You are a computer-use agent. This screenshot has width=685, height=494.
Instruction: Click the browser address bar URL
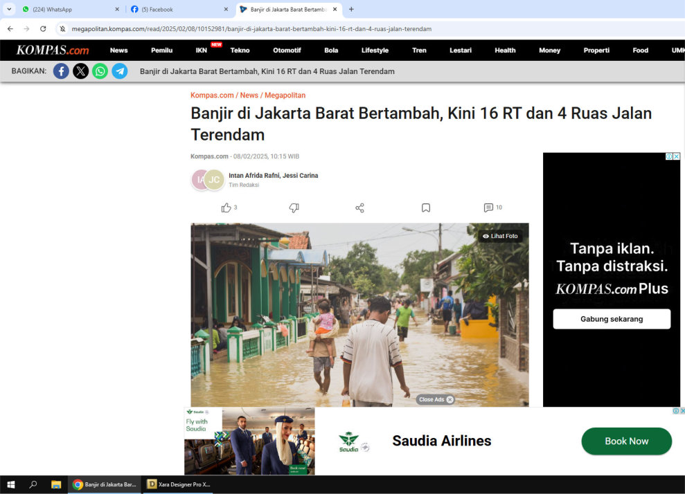(x=251, y=29)
